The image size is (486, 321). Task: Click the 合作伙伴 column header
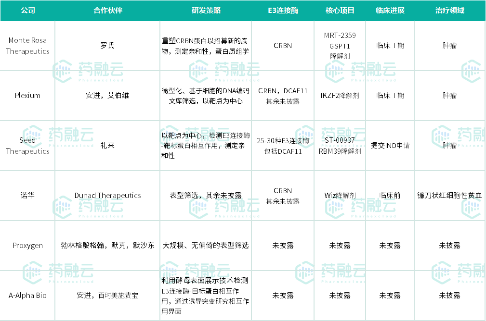pyautogui.click(x=107, y=11)
